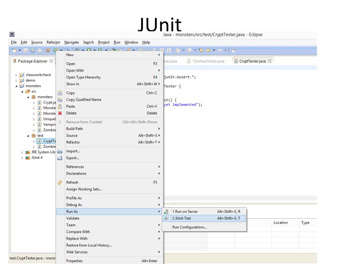Screen dimensions: 352x264
Task: Collapse the monsters project node
Action: (x=16, y=86)
